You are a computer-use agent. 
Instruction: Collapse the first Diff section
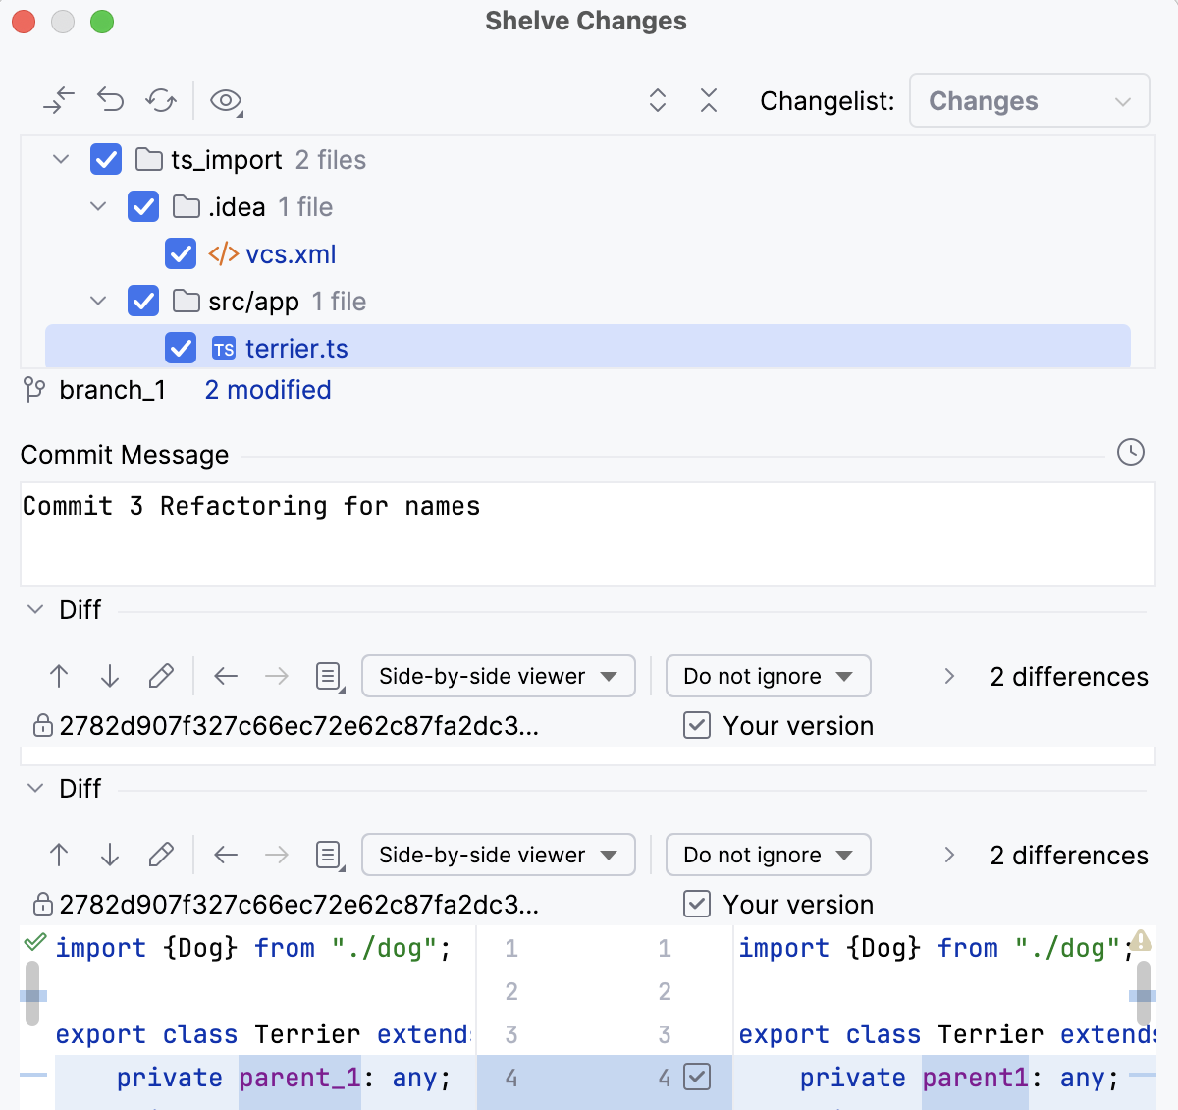pos(33,609)
